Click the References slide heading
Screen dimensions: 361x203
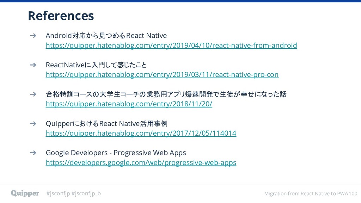click(x=61, y=16)
